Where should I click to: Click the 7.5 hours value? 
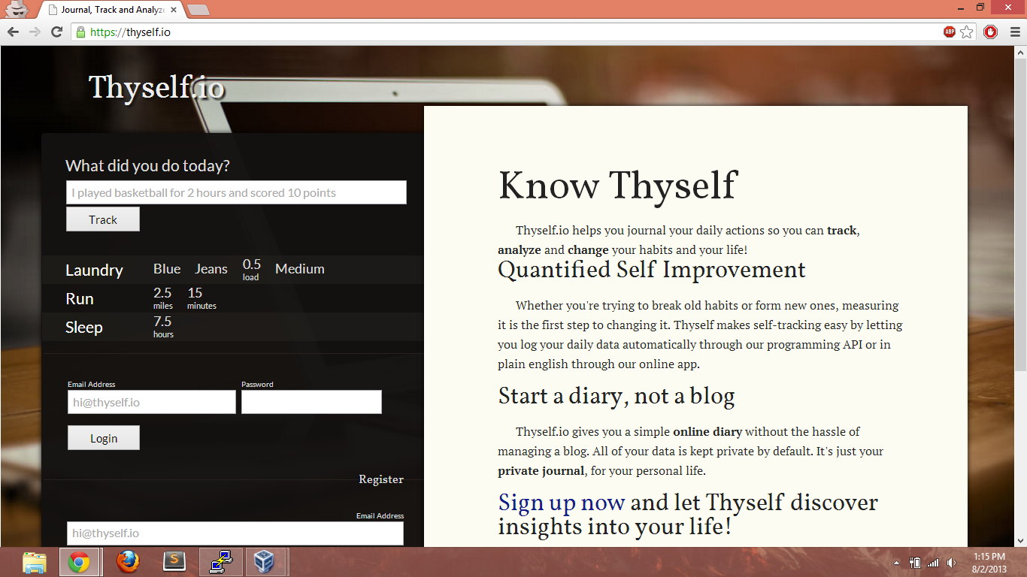[163, 326]
